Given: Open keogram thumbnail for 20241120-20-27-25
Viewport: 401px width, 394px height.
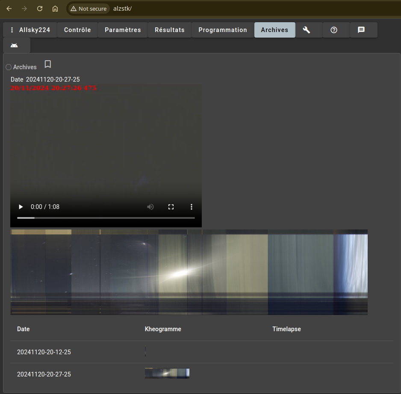Looking at the screenshot, I should pyautogui.click(x=167, y=373).
